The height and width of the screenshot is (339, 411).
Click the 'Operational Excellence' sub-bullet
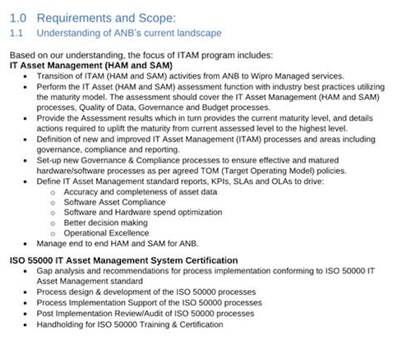(106, 233)
